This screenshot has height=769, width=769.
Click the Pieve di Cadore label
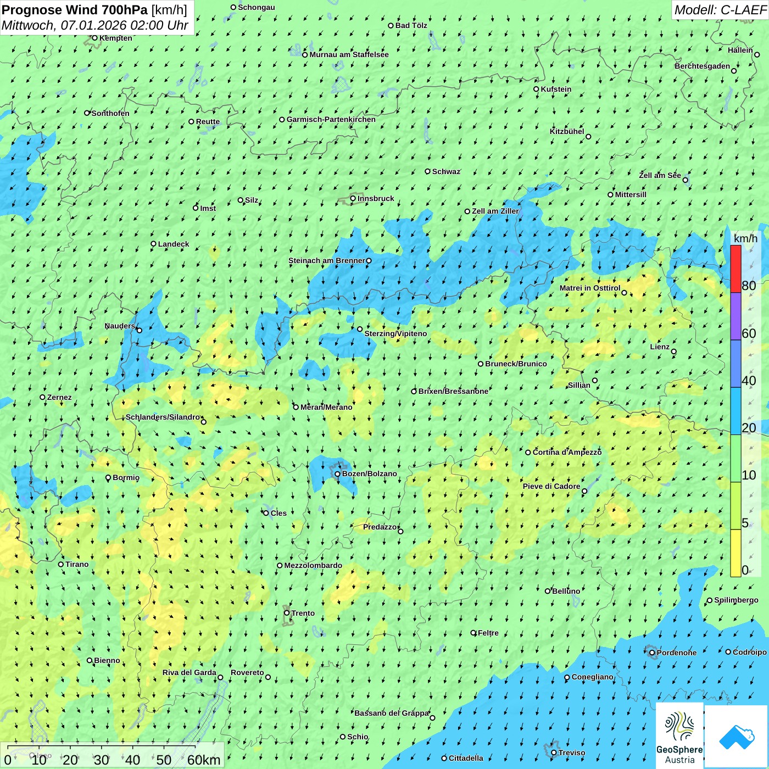coord(551,486)
